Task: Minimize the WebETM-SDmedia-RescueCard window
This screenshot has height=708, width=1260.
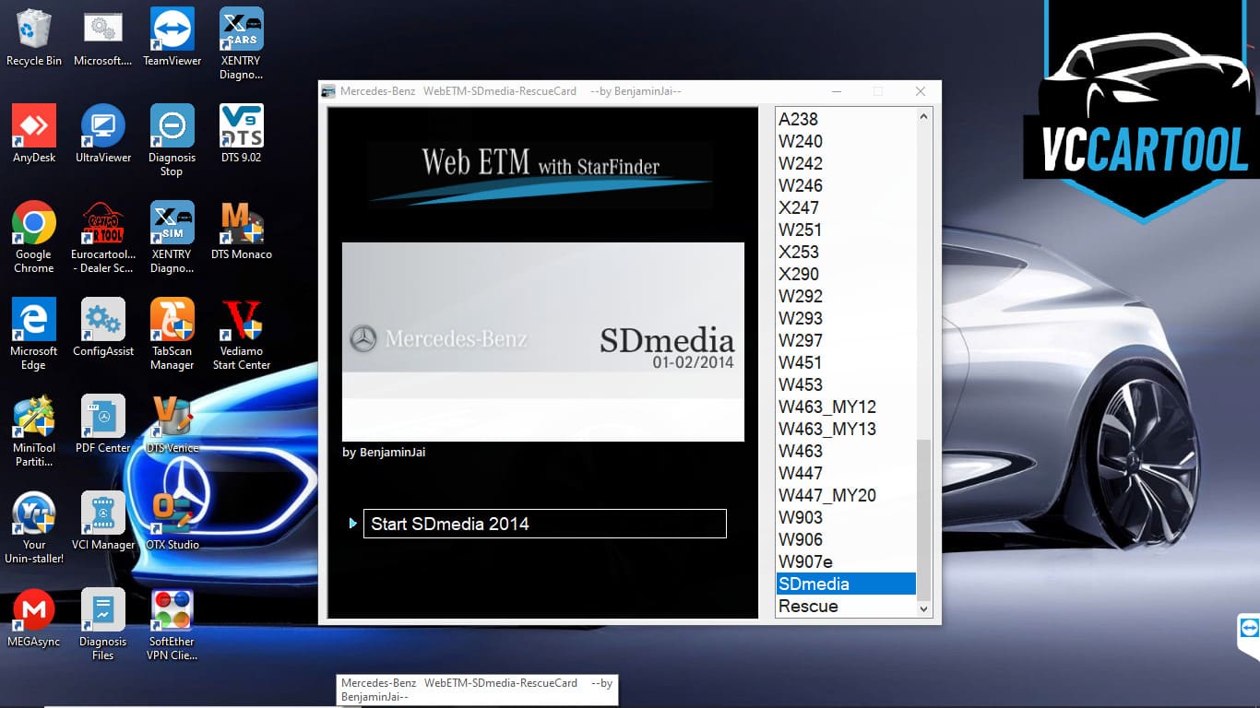Action: 837,91
